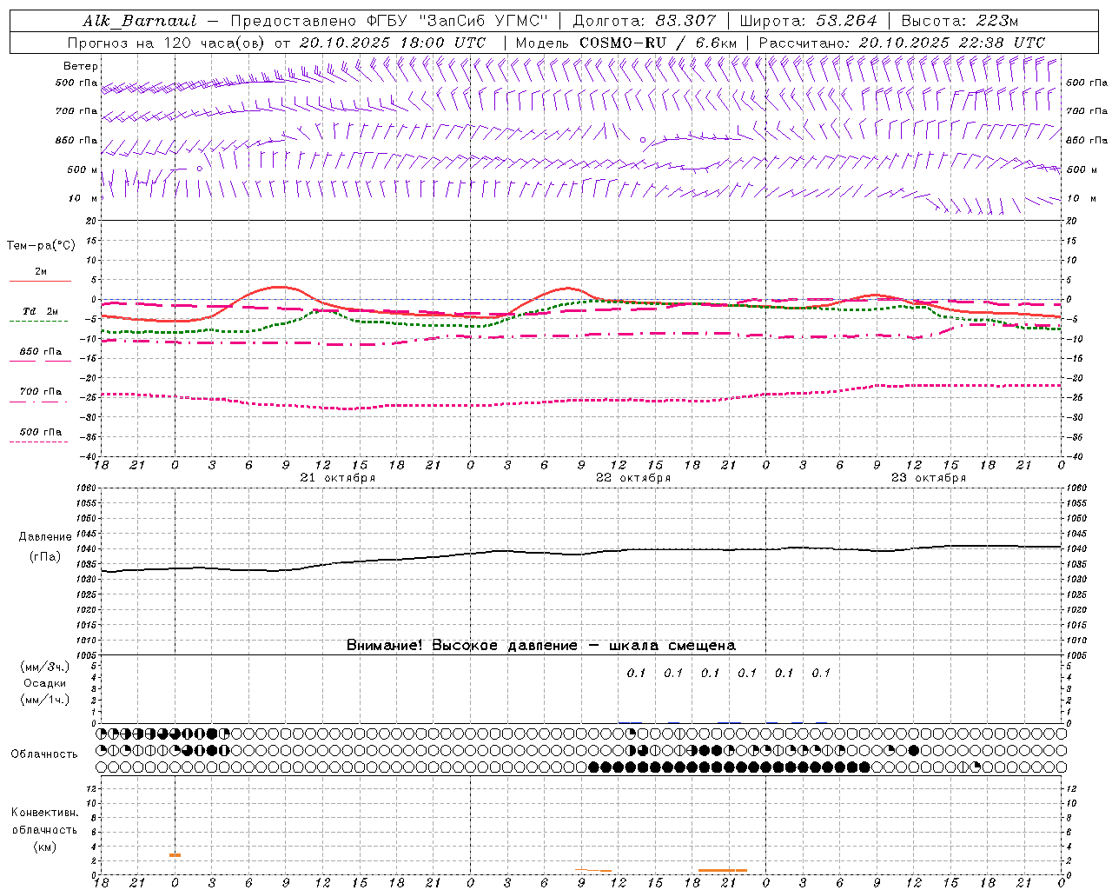
Task: Click the long orange convective bar near hours 18–21
Action: (723, 870)
